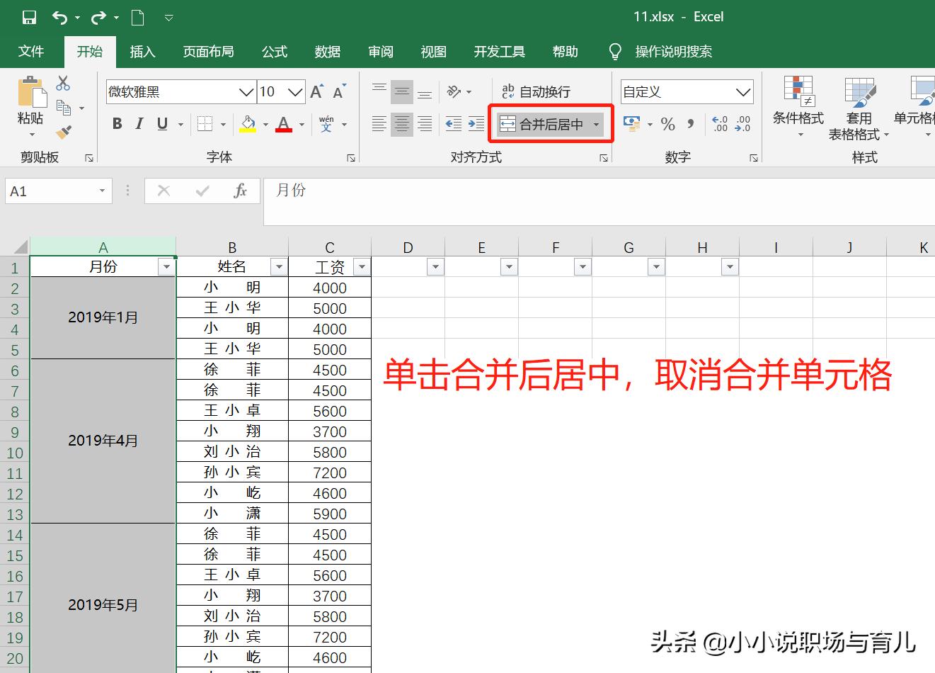Click the Font Color red swatch

click(x=282, y=123)
